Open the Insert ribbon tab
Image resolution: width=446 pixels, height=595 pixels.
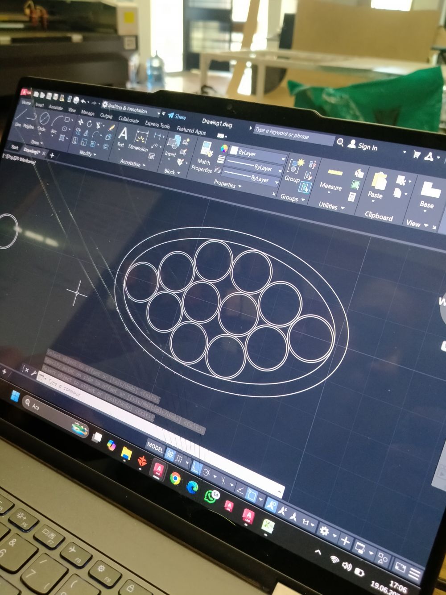click(x=40, y=105)
